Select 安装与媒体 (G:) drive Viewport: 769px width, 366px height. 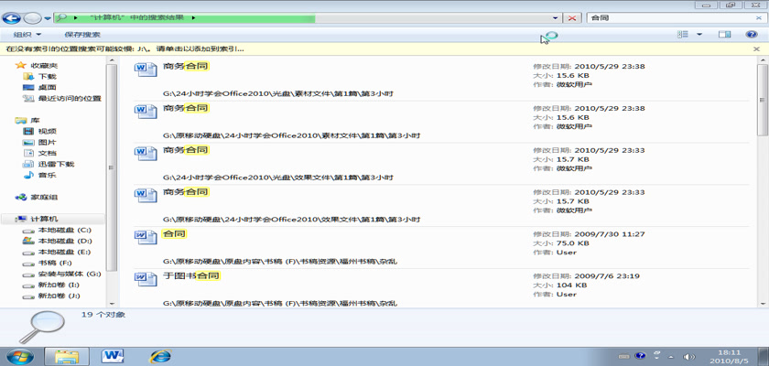tap(69, 274)
